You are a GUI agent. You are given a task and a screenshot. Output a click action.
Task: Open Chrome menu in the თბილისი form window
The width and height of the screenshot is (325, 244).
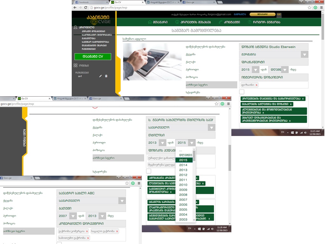pyautogui.click(x=229, y=104)
